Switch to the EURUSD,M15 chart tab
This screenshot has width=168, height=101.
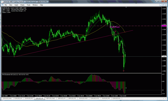(x=95, y=98)
